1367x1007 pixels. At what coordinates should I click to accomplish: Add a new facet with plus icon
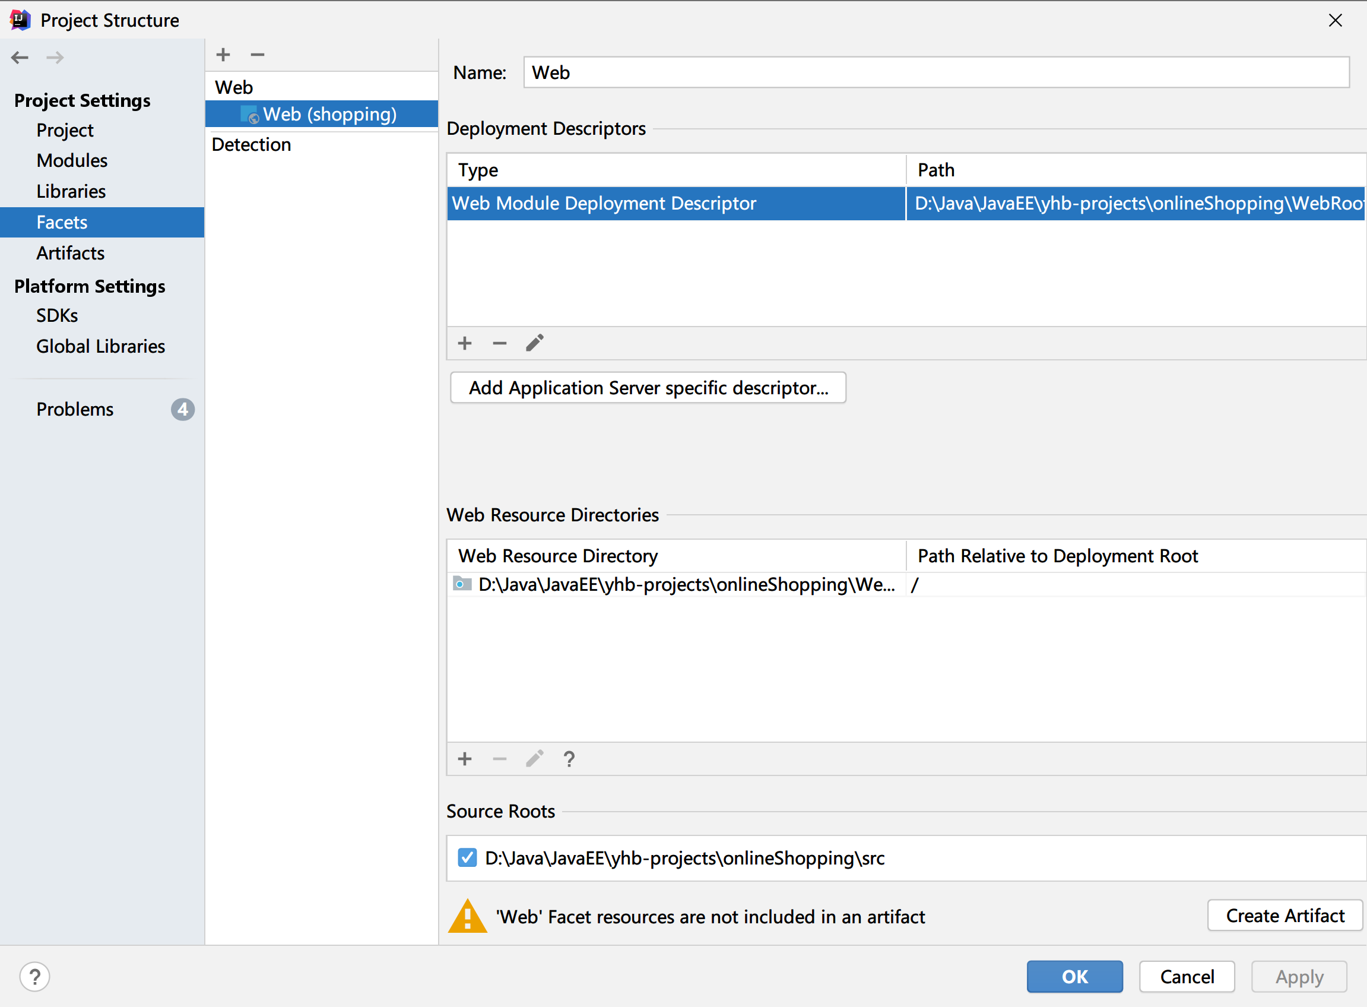[x=223, y=55]
